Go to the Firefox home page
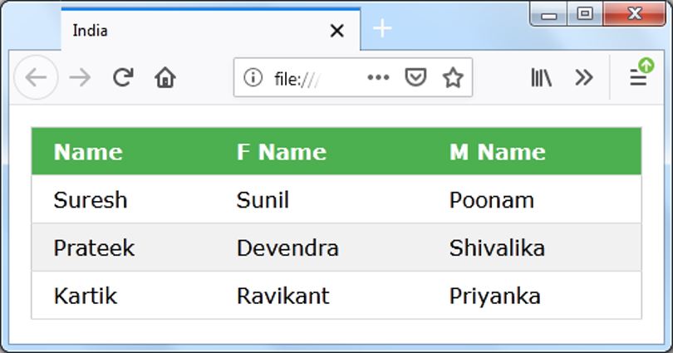Image resolution: width=673 pixels, height=353 pixels. tap(165, 78)
